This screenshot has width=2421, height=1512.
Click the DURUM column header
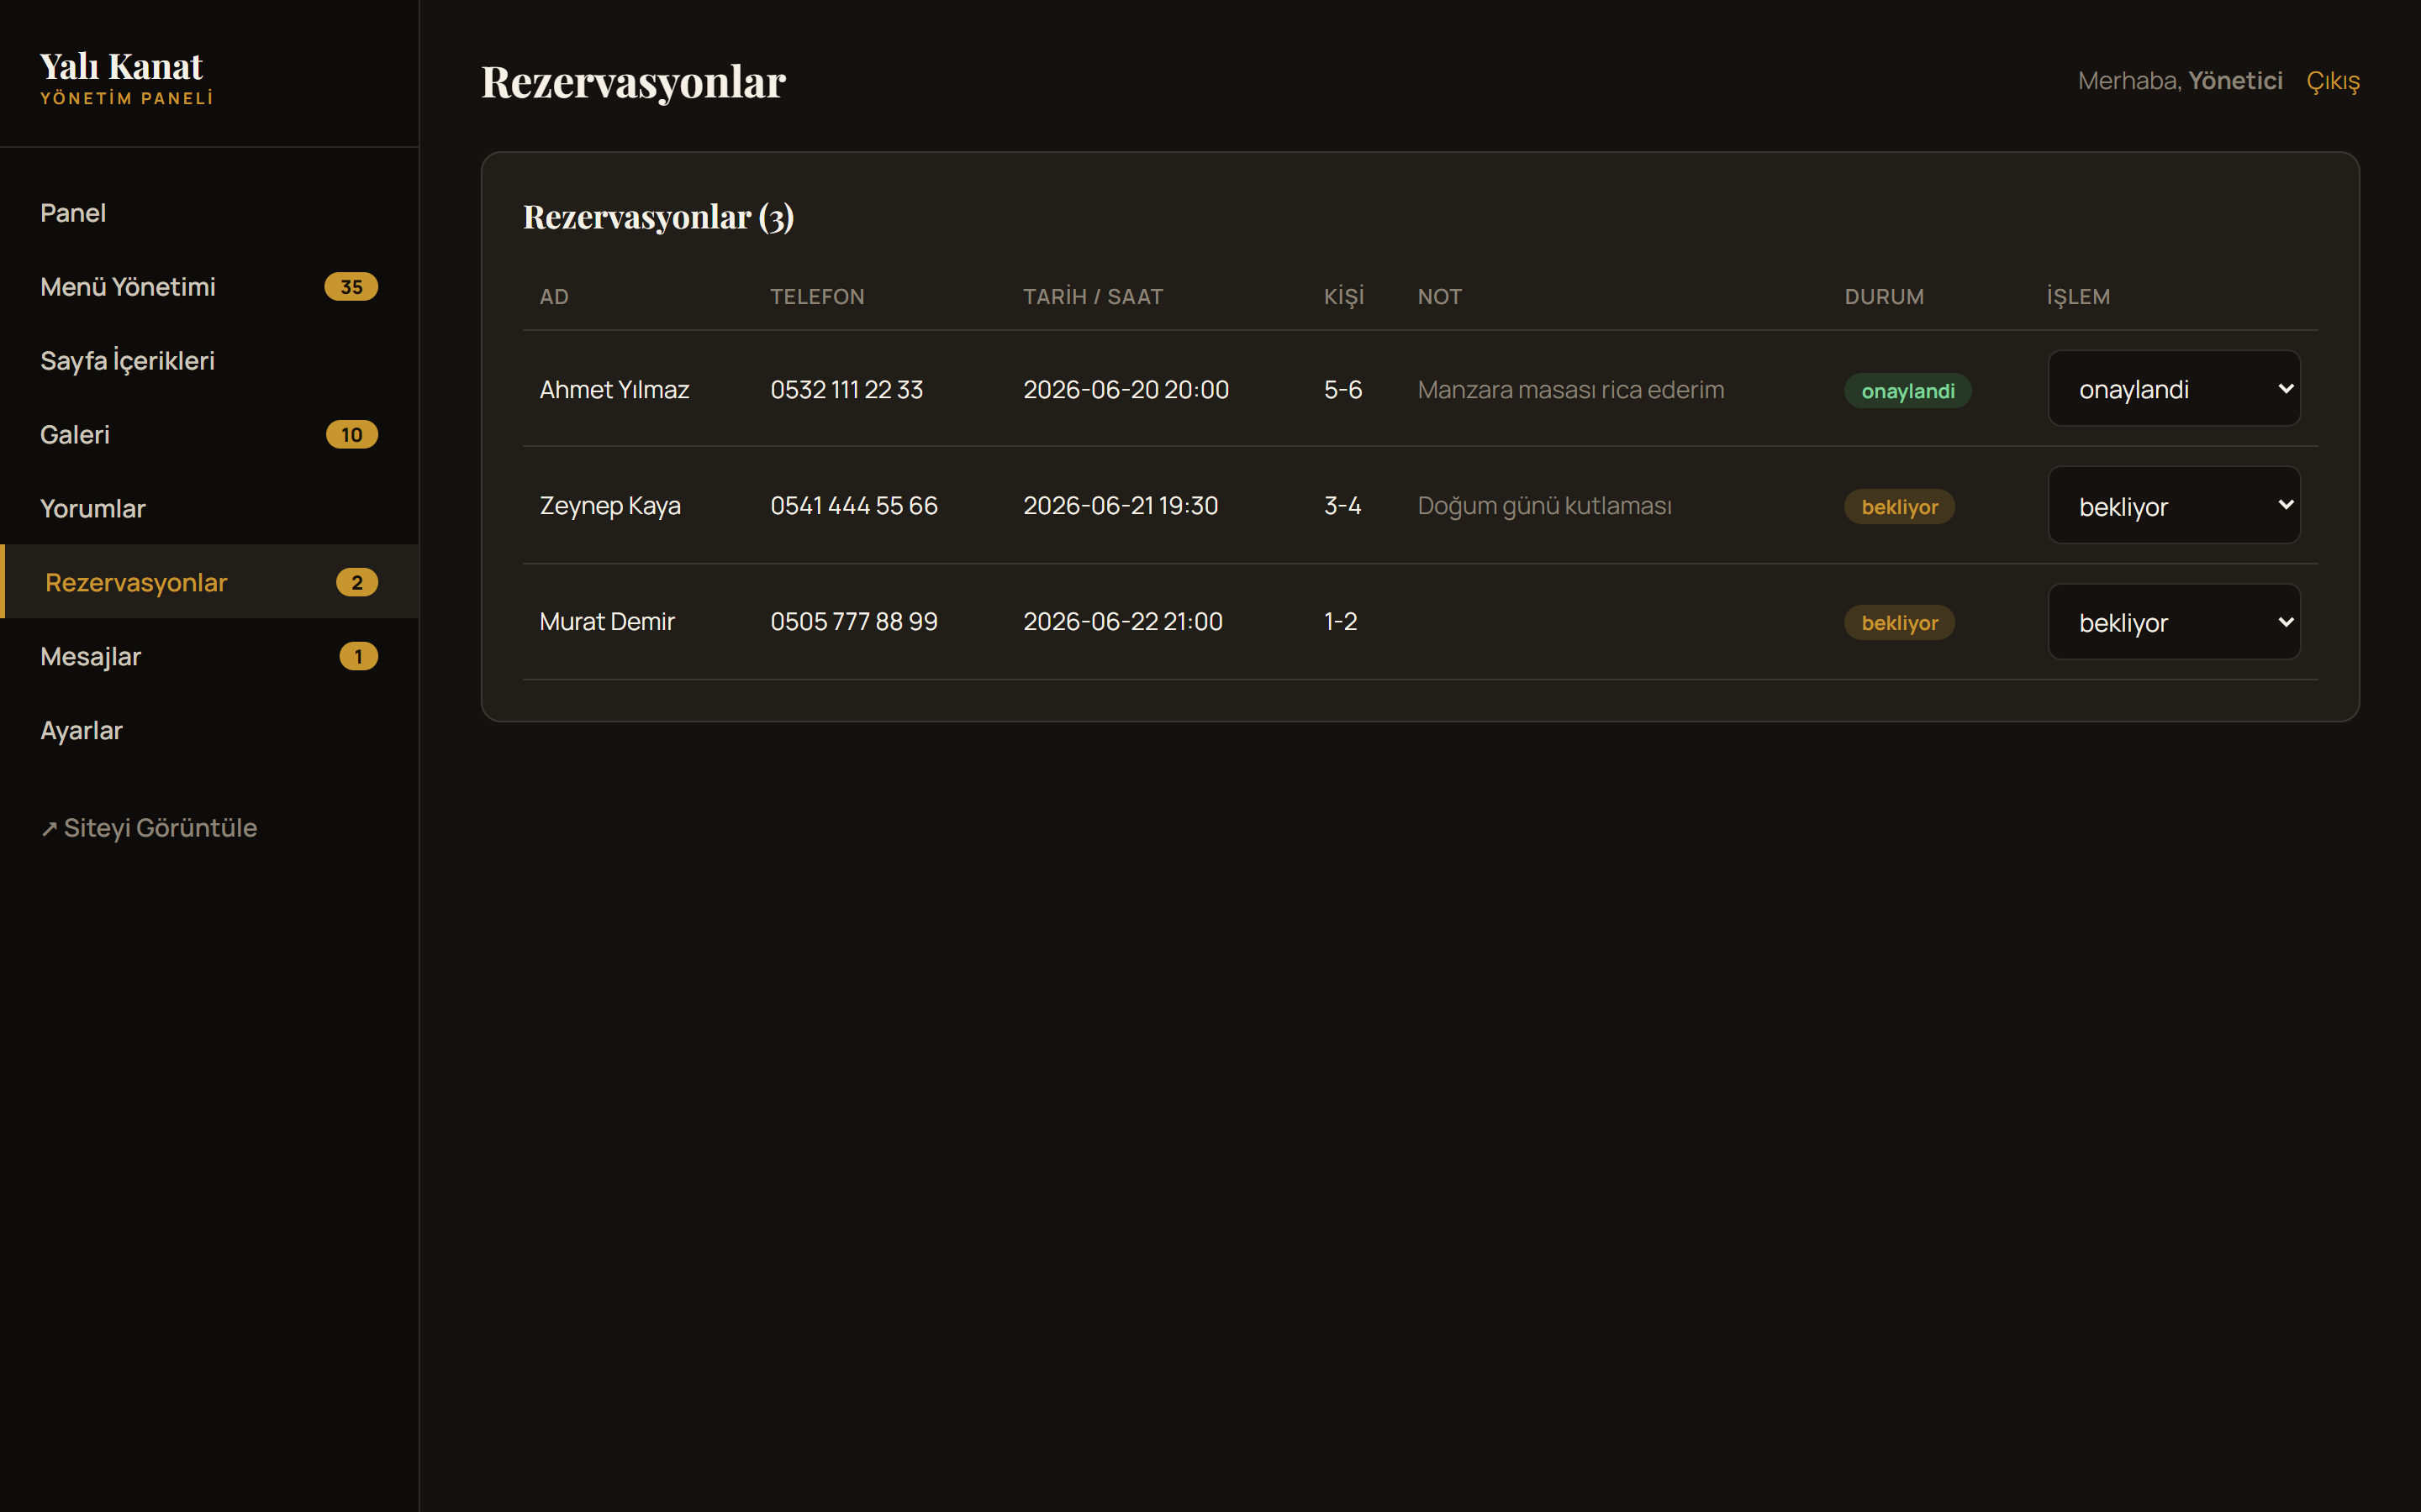click(x=1884, y=297)
